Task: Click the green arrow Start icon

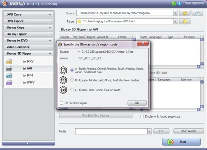Action: (x=170, y=142)
